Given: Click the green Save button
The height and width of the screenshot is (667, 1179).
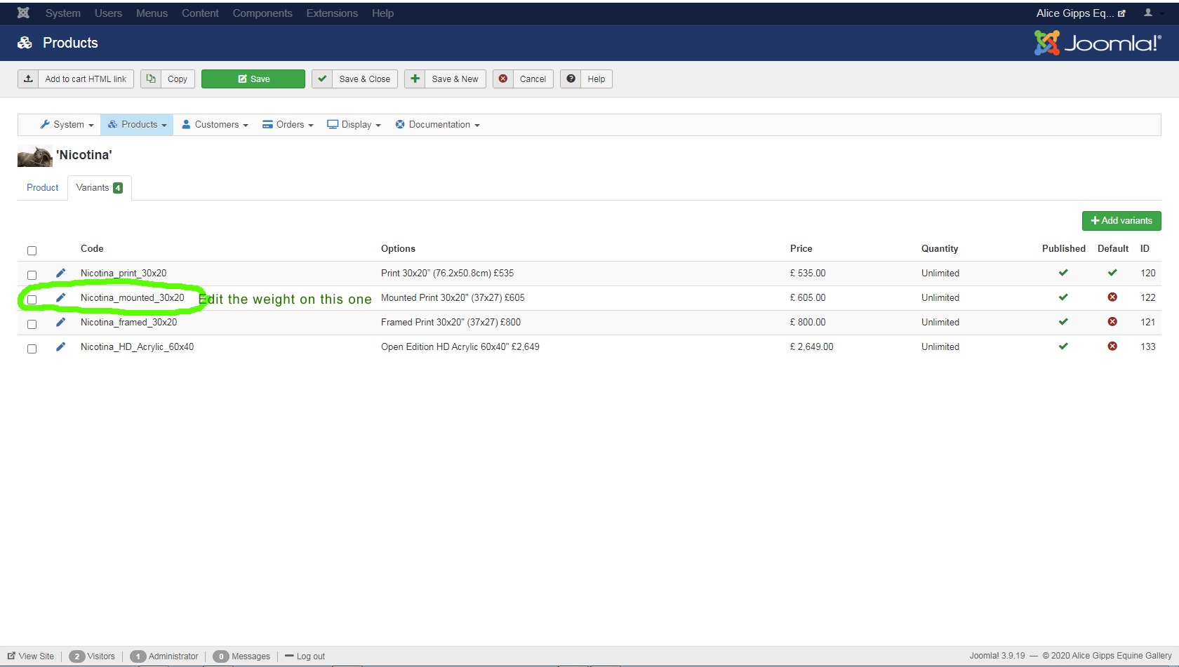Looking at the screenshot, I should tap(253, 79).
